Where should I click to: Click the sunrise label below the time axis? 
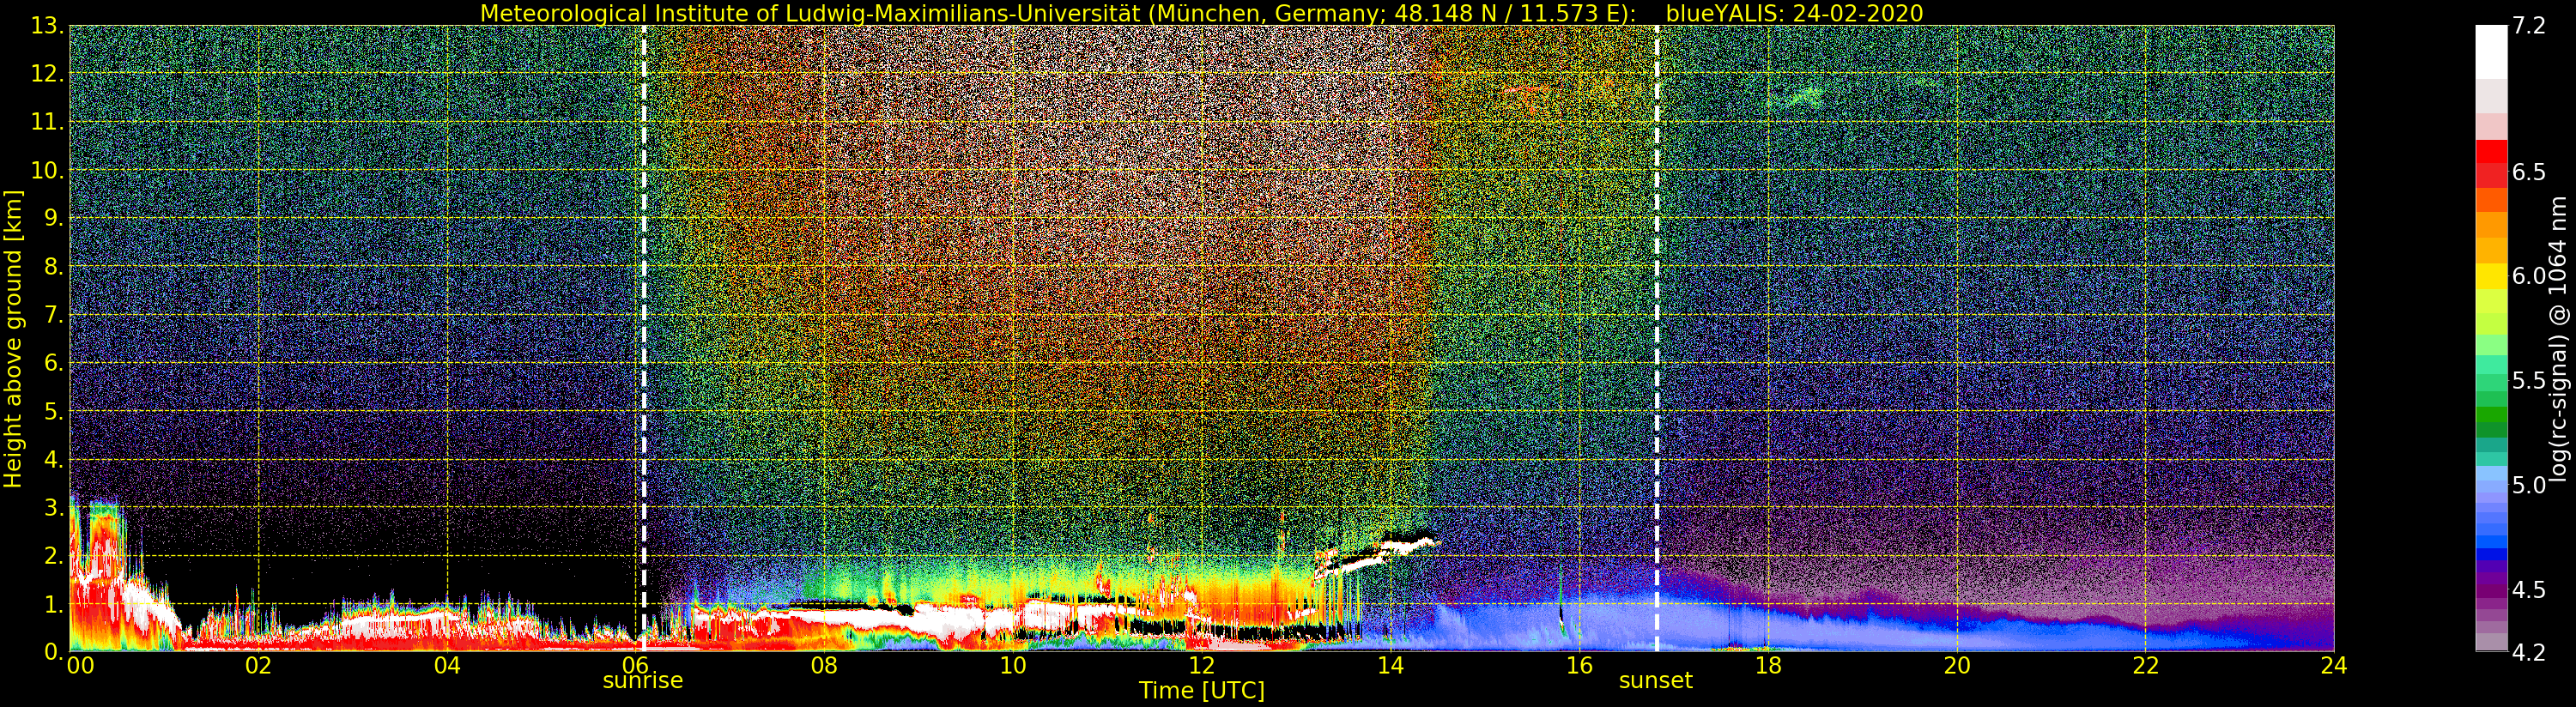[x=642, y=681]
